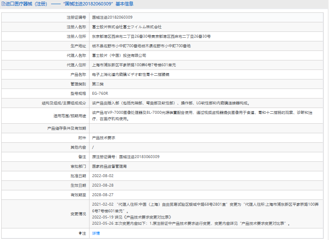
Task: Click registration number 国械注进20182060309 in first row
Action: pos(112,17)
